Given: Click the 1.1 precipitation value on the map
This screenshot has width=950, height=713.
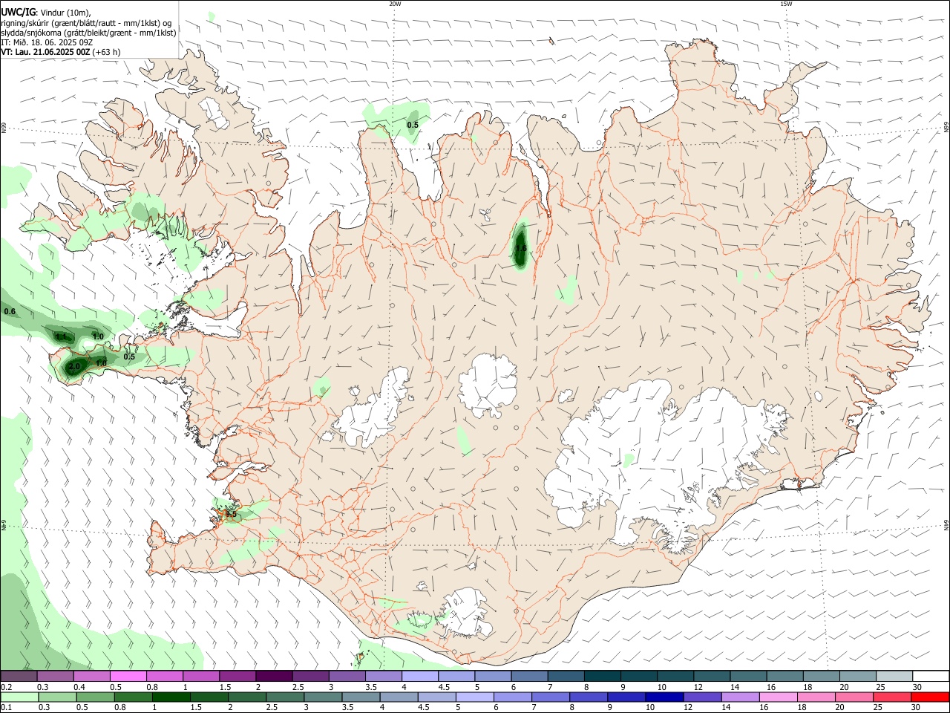Looking at the screenshot, I should [x=61, y=336].
